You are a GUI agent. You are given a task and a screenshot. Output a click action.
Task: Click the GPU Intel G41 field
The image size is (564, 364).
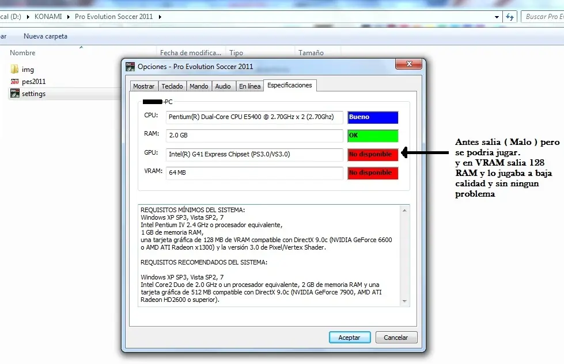tap(254, 154)
